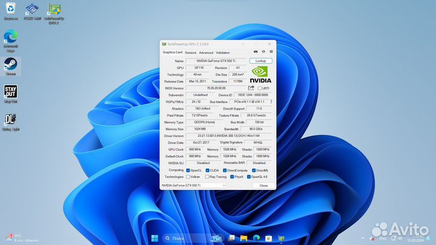This screenshot has width=436, height=245.
Task: Click the language indicator in tray
Action: [383, 238]
